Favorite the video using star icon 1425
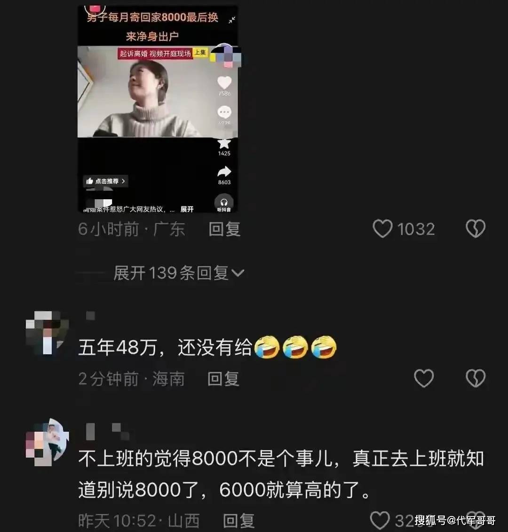Image resolution: width=508 pixels, height=532 pixels. click(x=224, y=143)
